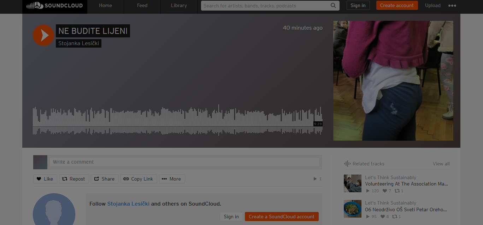This screenshot has width=483, height=225.
Task: Click the SoundCloud logo
Action: (54, 6)
